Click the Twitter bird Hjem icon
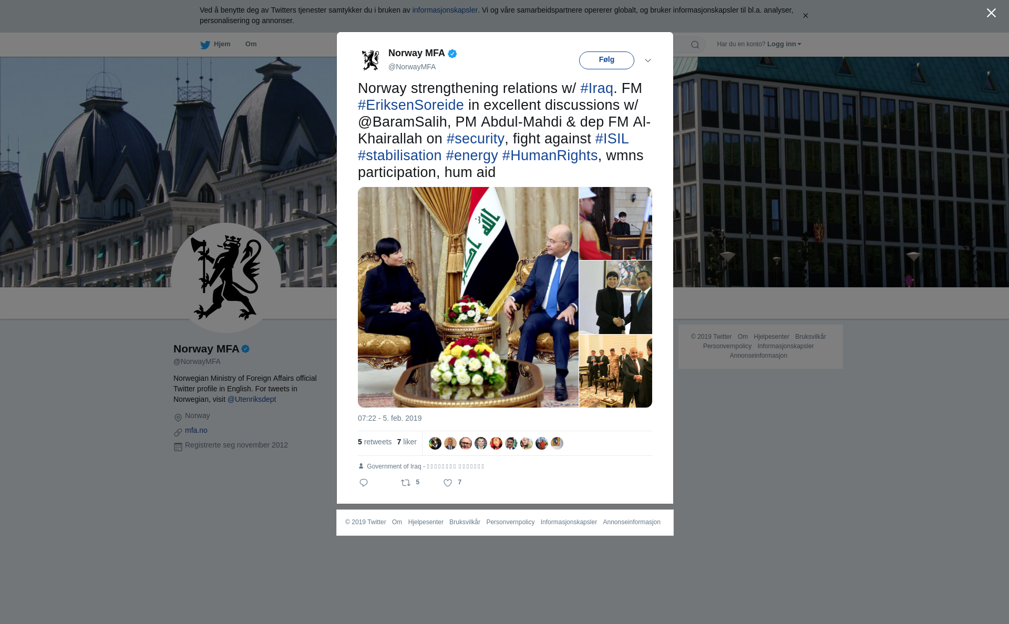This screenshot has width=1009, height=624. tap(205, 45)
